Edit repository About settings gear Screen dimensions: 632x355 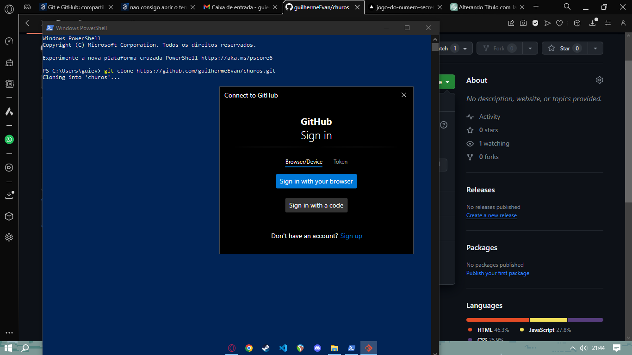(600, 80)
